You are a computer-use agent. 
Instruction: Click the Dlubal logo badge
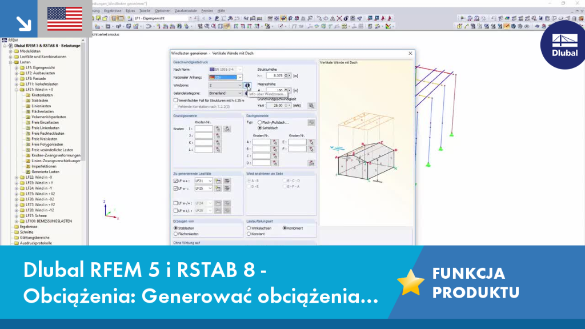(563, 45)
